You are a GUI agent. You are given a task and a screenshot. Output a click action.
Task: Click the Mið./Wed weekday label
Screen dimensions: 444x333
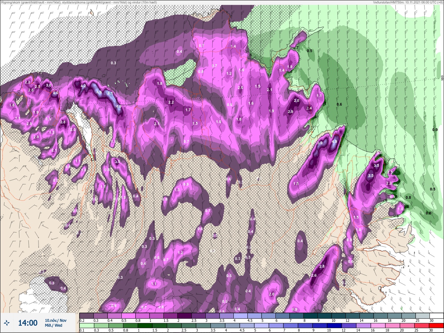(53, 325)
